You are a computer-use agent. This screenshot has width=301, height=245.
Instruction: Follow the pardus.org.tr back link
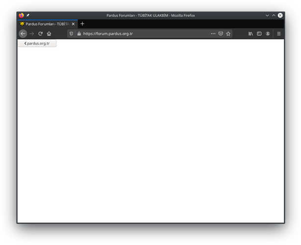[37, 43]
